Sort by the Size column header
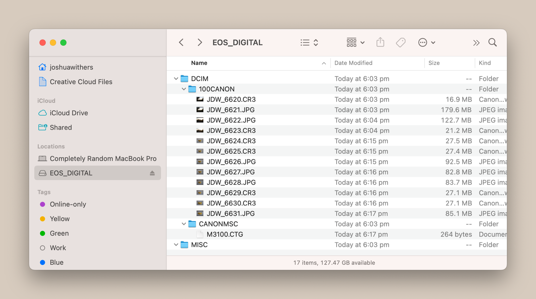This screenshot has width=536, height=299. pos(434,63)
